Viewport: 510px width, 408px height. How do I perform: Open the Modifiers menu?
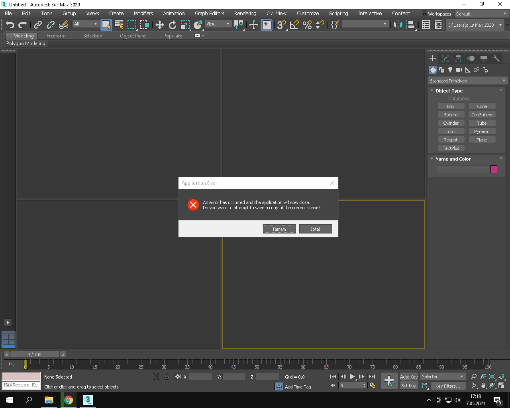(x=143, y=13)
